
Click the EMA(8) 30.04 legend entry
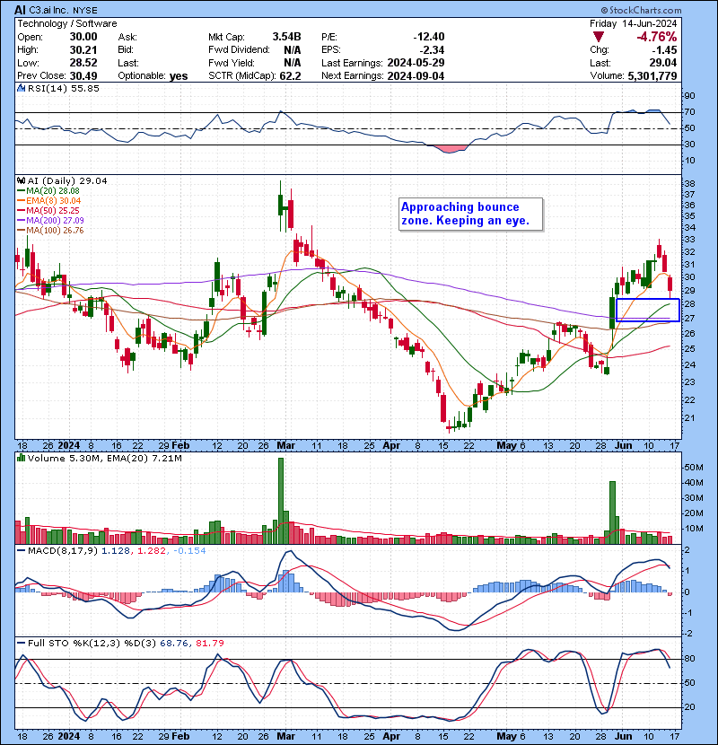pyautogui.click(x=54, y=201)
